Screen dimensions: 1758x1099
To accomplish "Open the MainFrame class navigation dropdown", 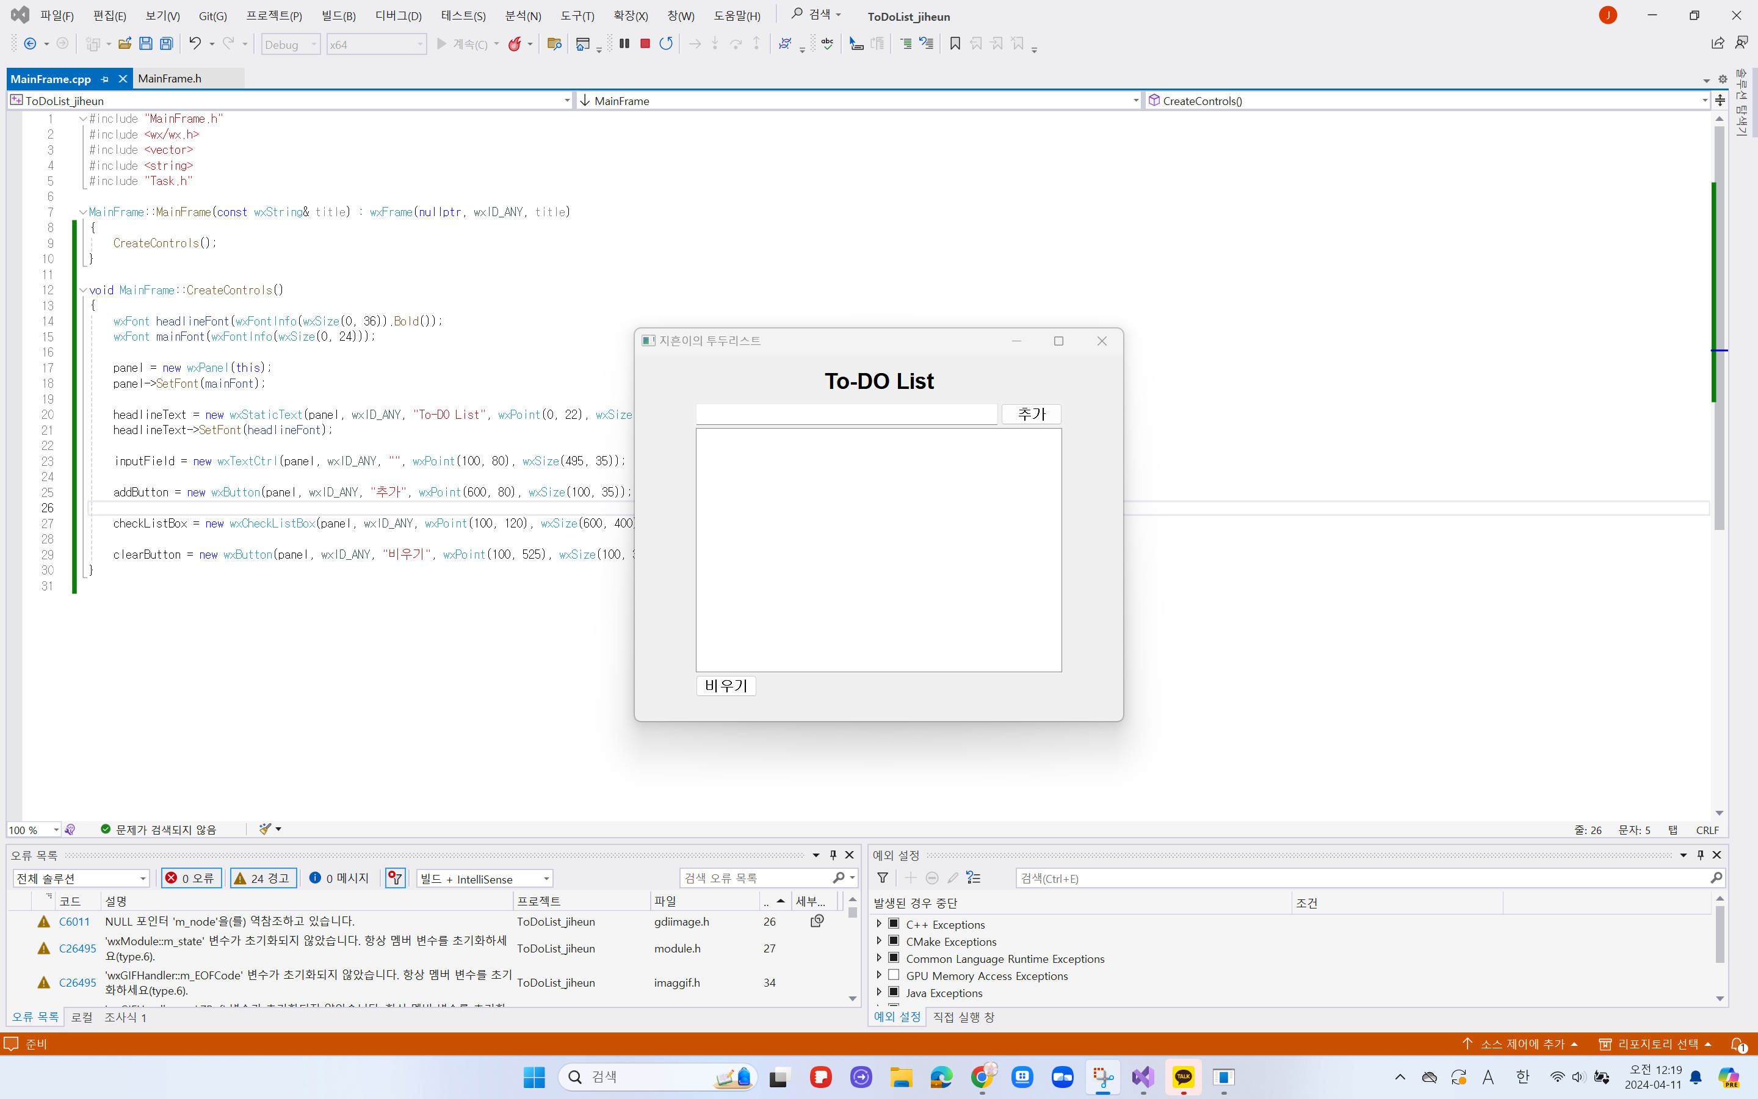I will pos(859,100).
